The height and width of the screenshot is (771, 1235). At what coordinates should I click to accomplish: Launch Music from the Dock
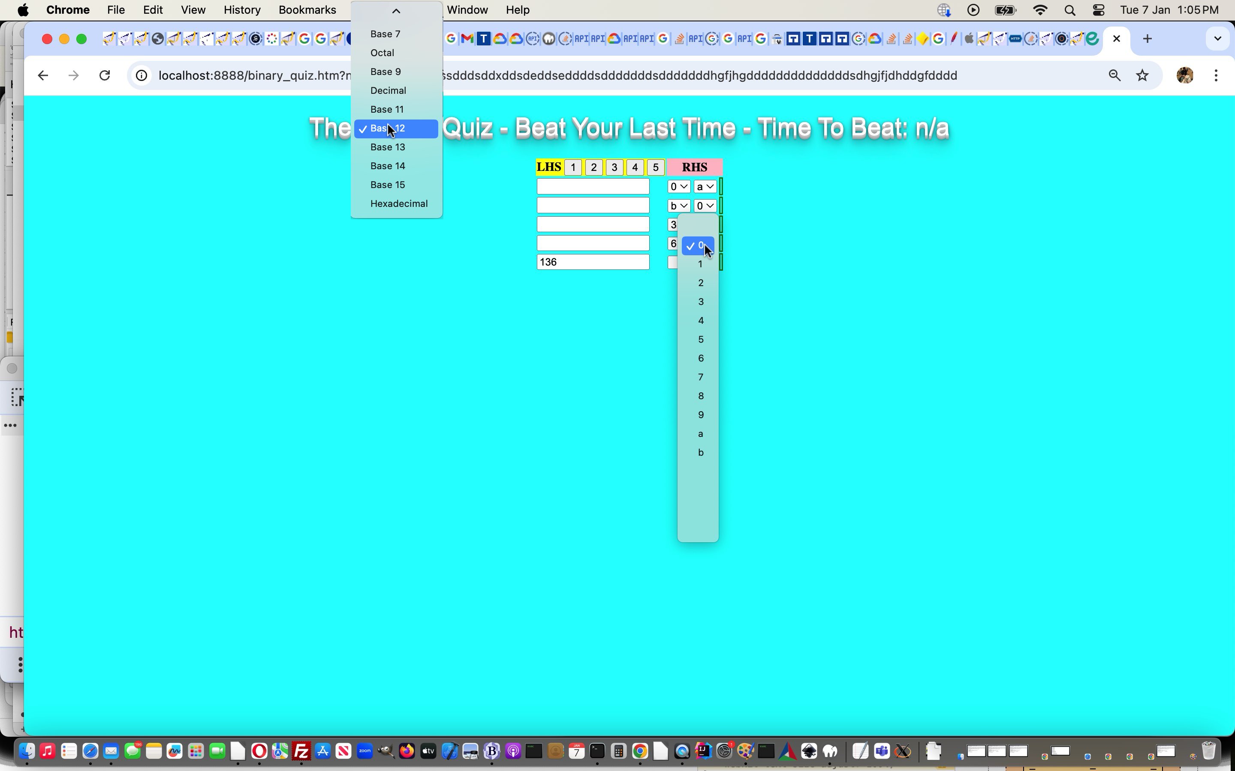click(x=48, y=751)
